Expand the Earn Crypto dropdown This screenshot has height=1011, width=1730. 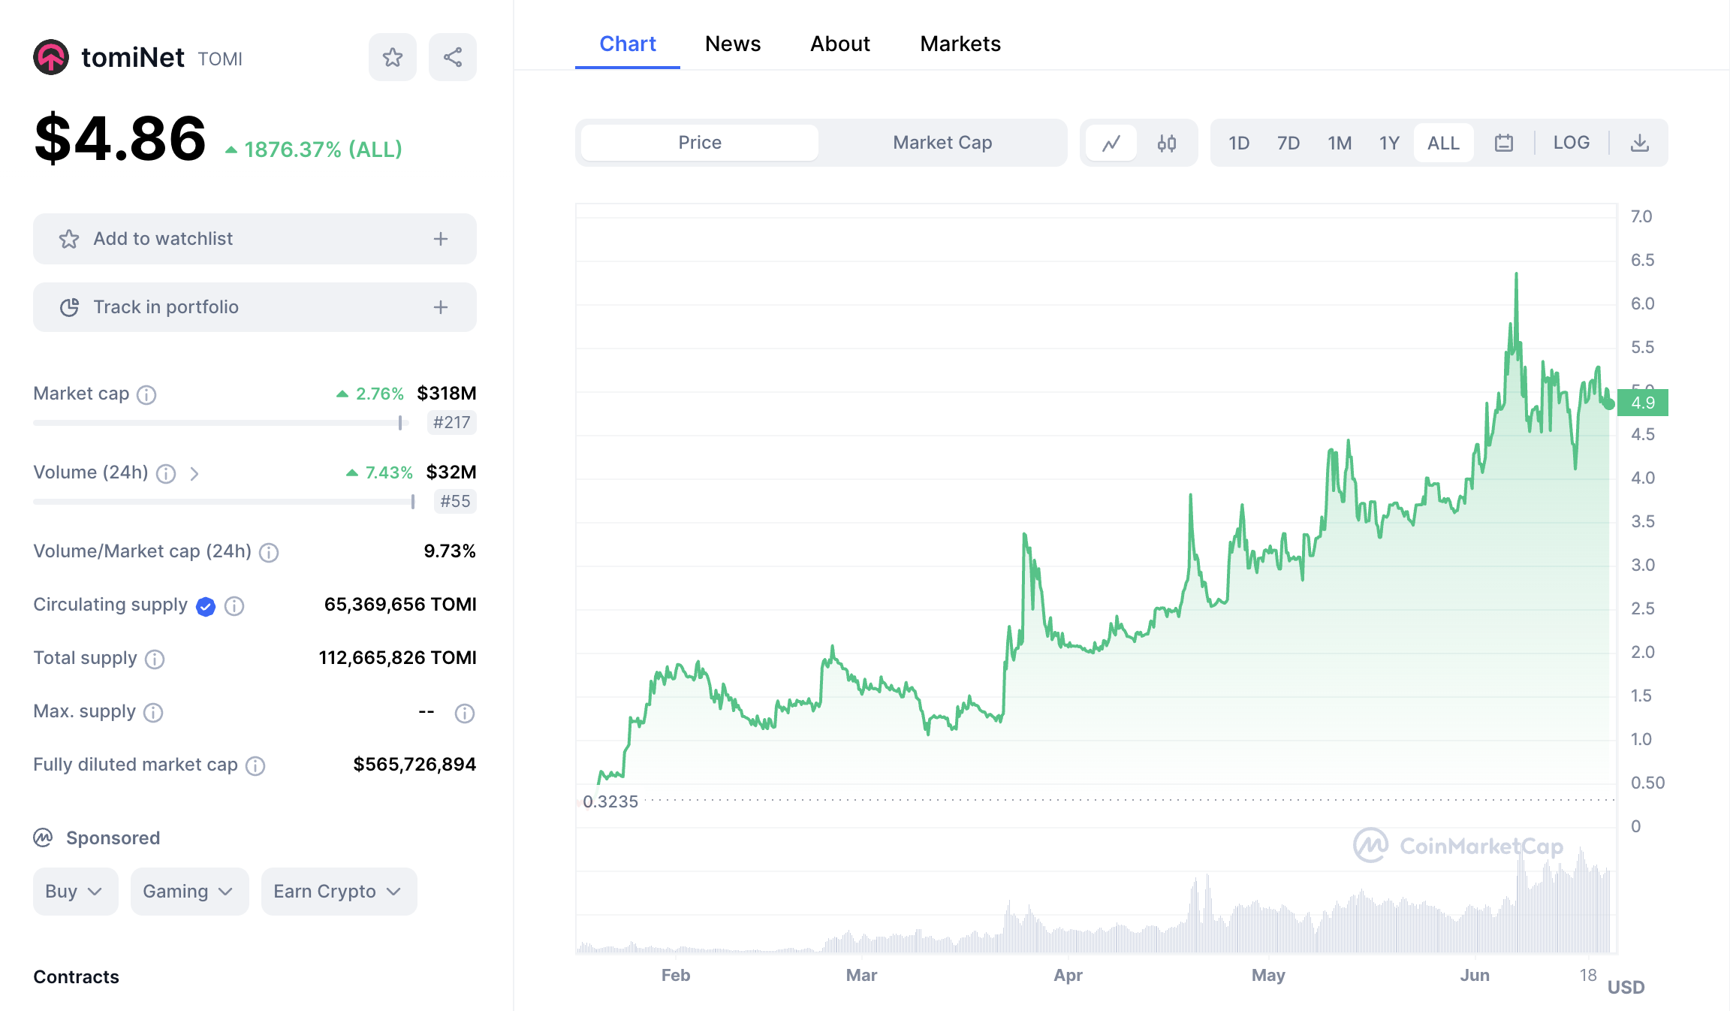339,892
